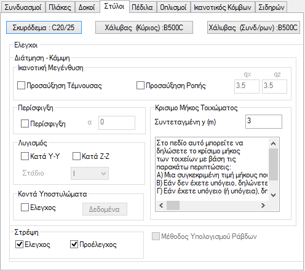This screenshot has width=305, height=271.
Task: Click the help text right arrow
Action: pyautogui.click(x=263, y=205)
